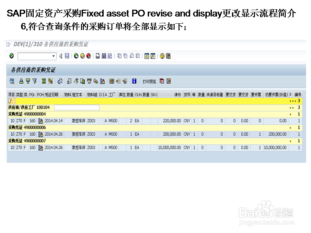Click the yellow Exit icon
311x233 pixels.
[83, 56]
